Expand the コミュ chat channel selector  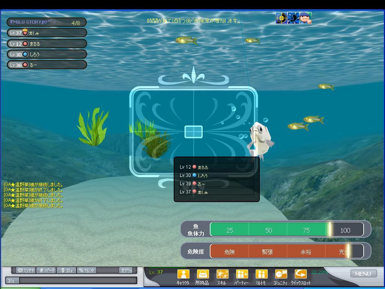tap(12, 280)
